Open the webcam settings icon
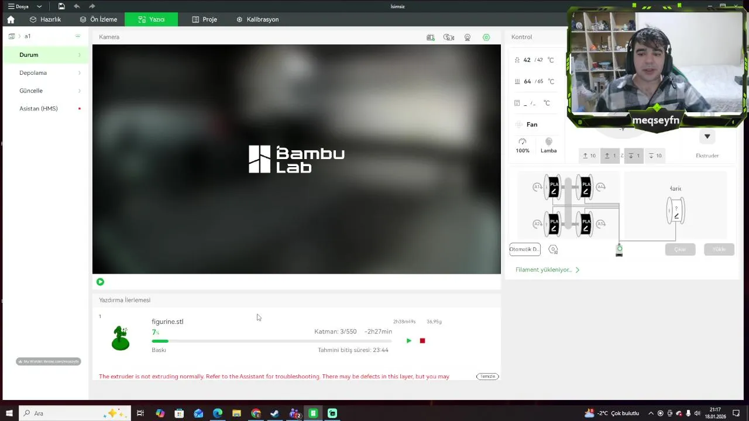This screenshot has height=421, width=749. [468, 37]
